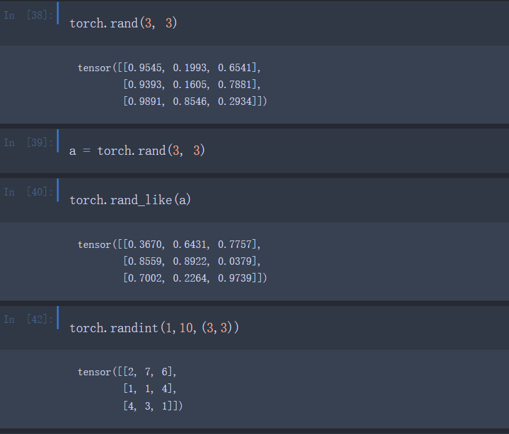Image resolution: width=509 pixels, height=434 pixels.
Task: Click the In [42] cell prompt
Action: (28, 319)
